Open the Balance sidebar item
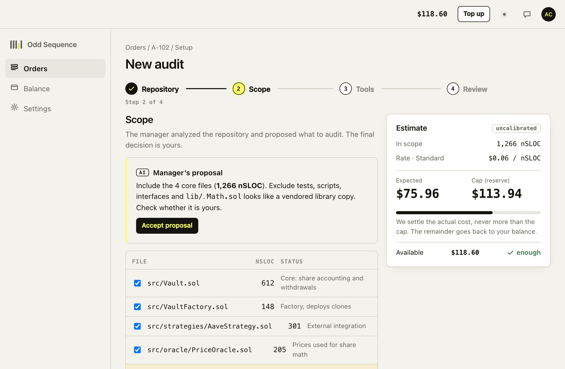 [x=55, y=88]
